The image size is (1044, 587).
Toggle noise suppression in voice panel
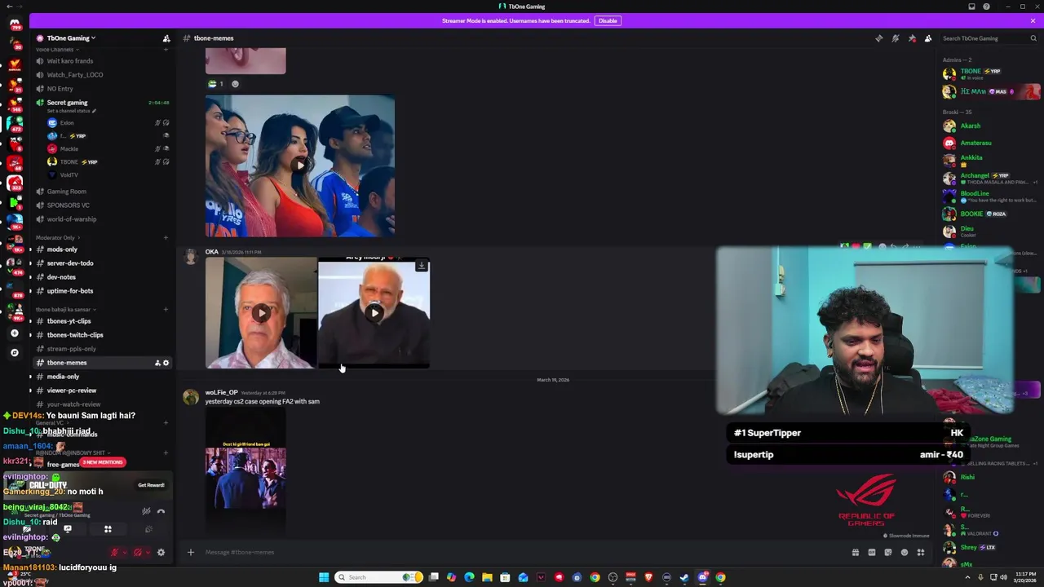click(x=146, y=511)
